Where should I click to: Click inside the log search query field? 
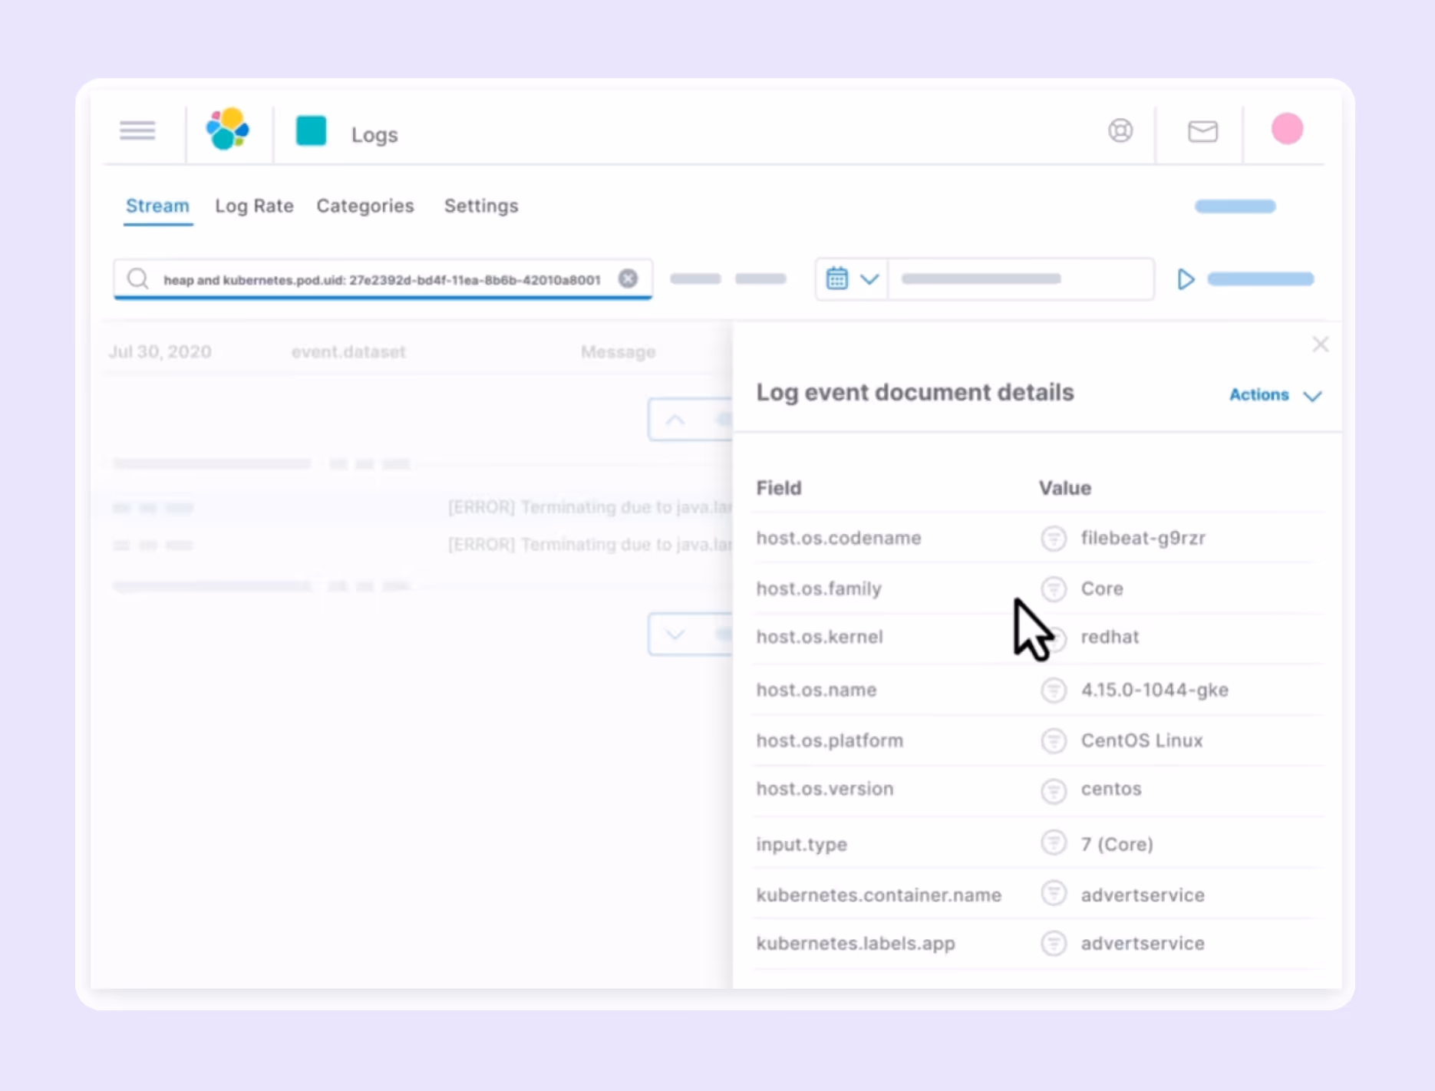[x=384, y=279]
